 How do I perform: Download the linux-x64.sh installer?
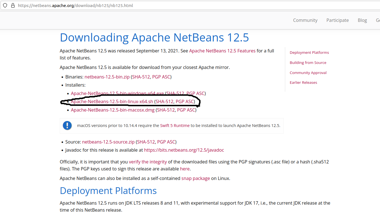112,101
